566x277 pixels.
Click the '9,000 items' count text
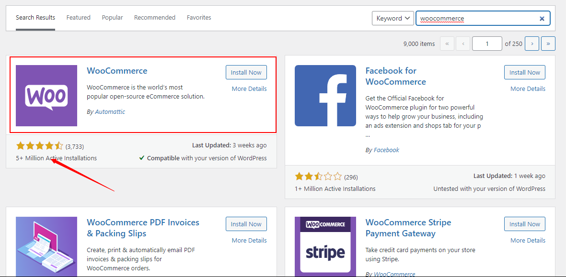419,44
